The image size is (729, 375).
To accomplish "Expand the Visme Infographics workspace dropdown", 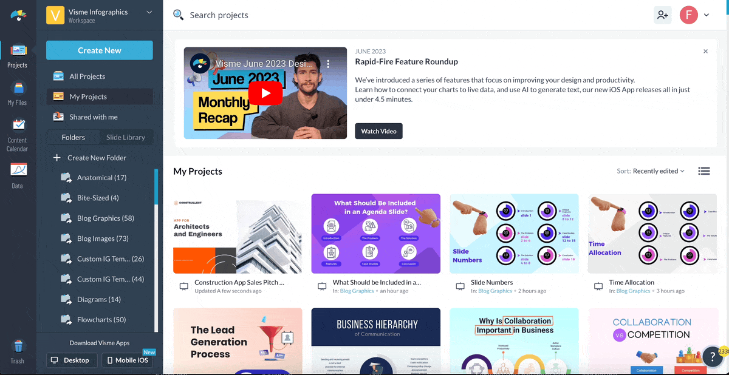I will tap(149, 12).
